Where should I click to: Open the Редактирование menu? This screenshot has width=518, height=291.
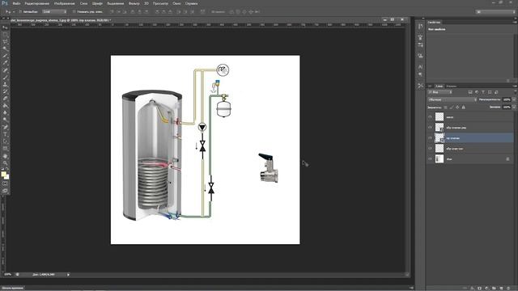pos(37,3)
